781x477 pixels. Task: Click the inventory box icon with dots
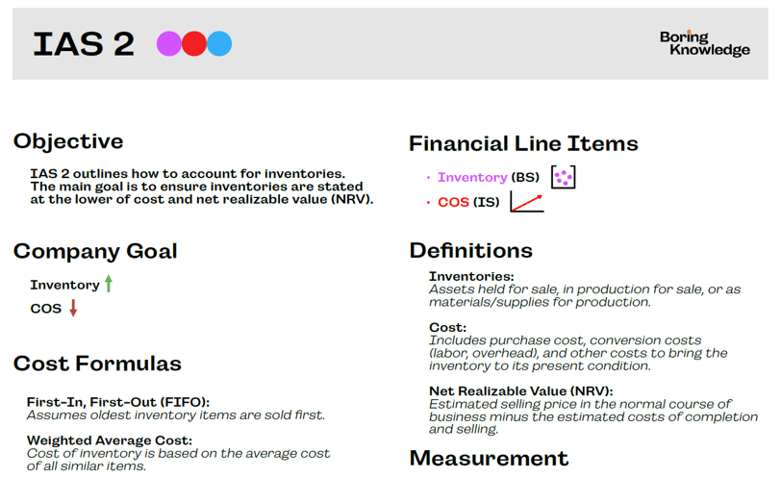pyautogui.click(x=563, y=177)
